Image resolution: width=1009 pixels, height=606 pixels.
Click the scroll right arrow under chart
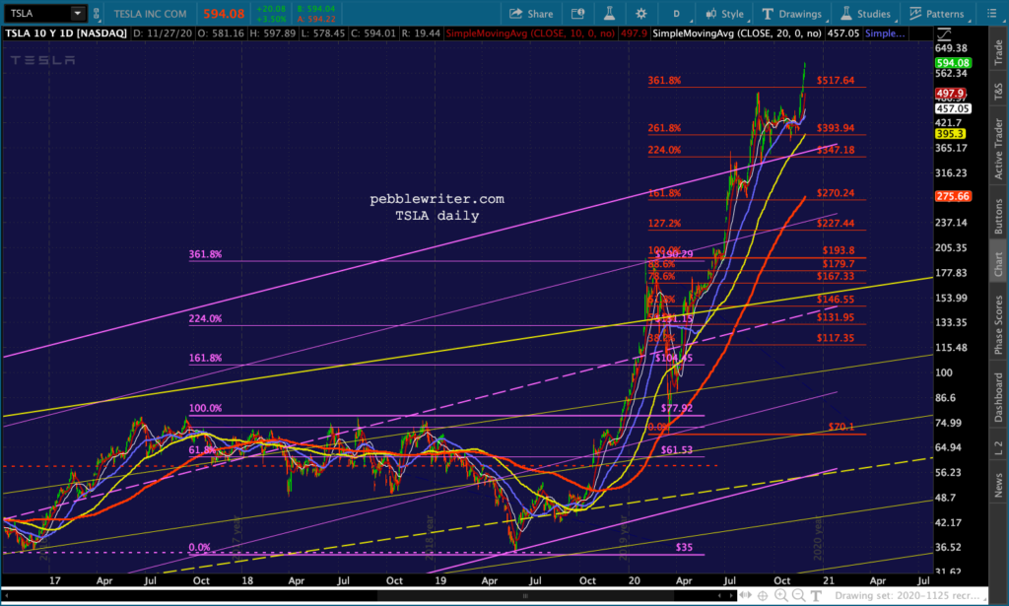point(732,596)
